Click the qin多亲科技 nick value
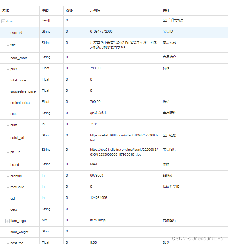The width and height of the screenshot is (228, 244). pos(99,113)
